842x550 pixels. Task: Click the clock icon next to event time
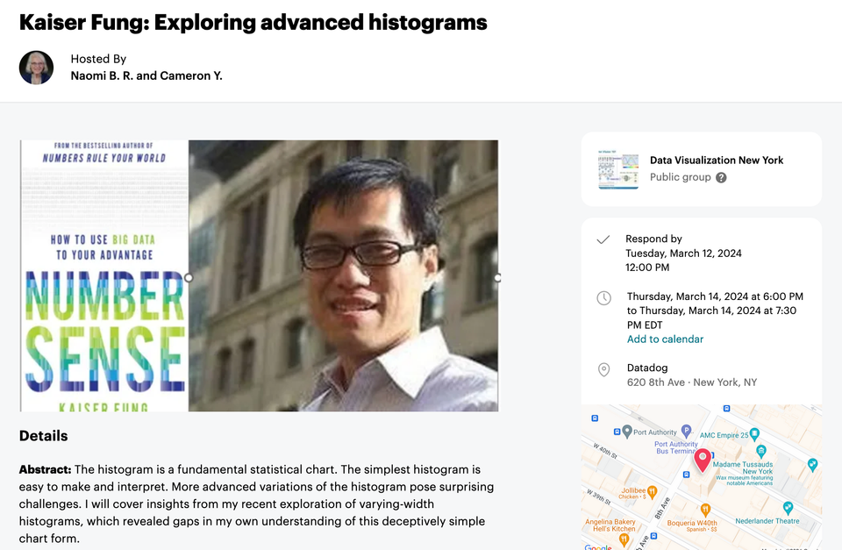click(604, 298)
